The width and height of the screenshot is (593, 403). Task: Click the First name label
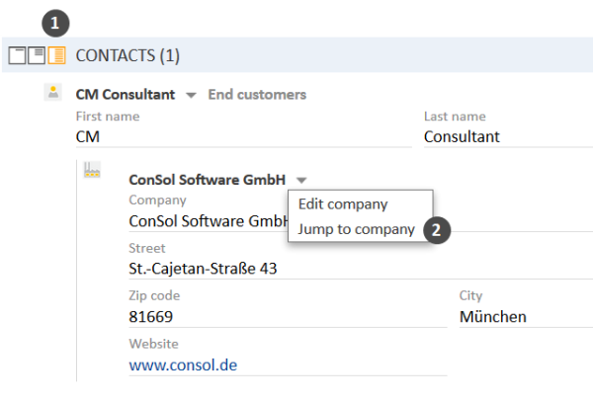108,117
